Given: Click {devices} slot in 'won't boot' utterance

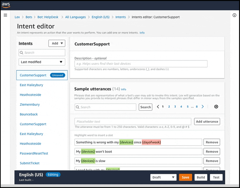Looking at the screenshot, I should coord(88,152).
